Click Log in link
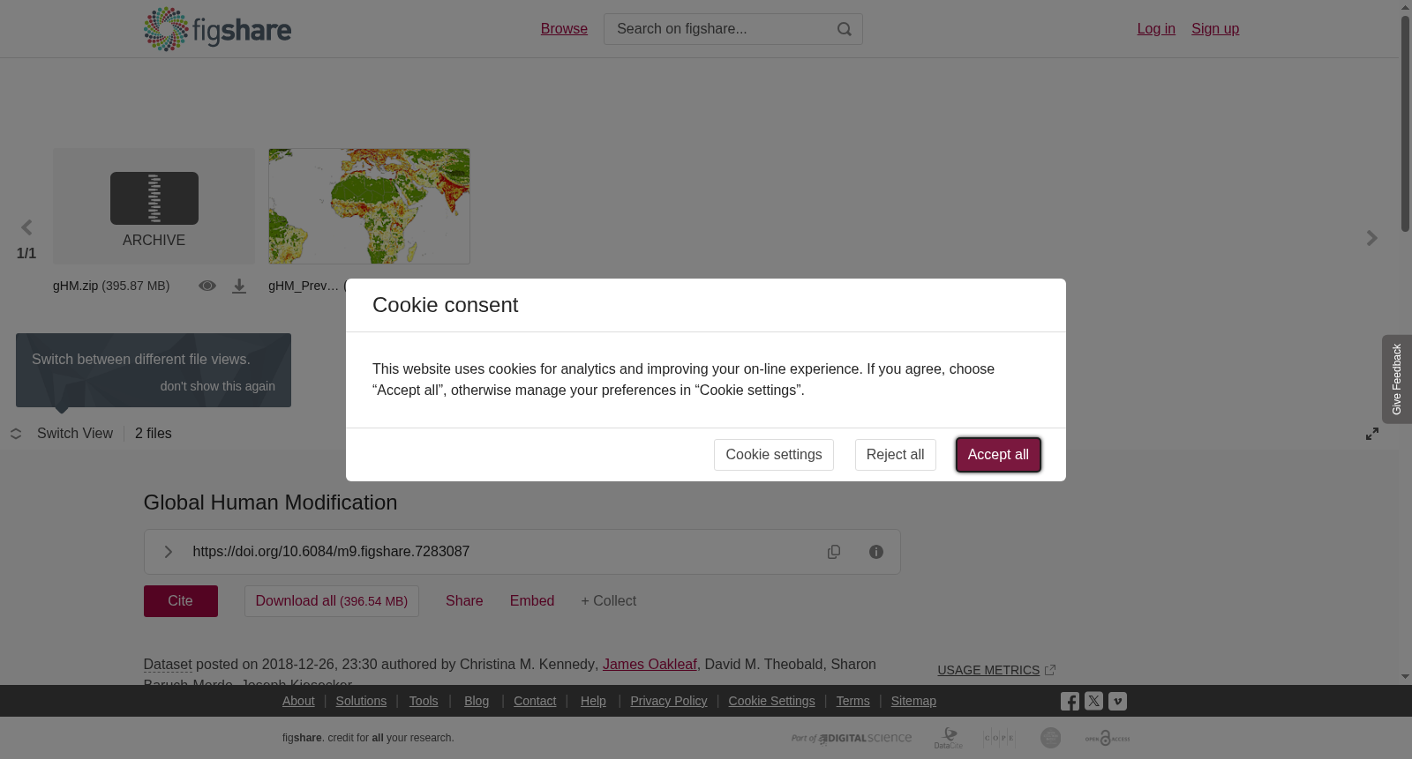Viewport: 1412px width, 759px height. (1156, 29)
